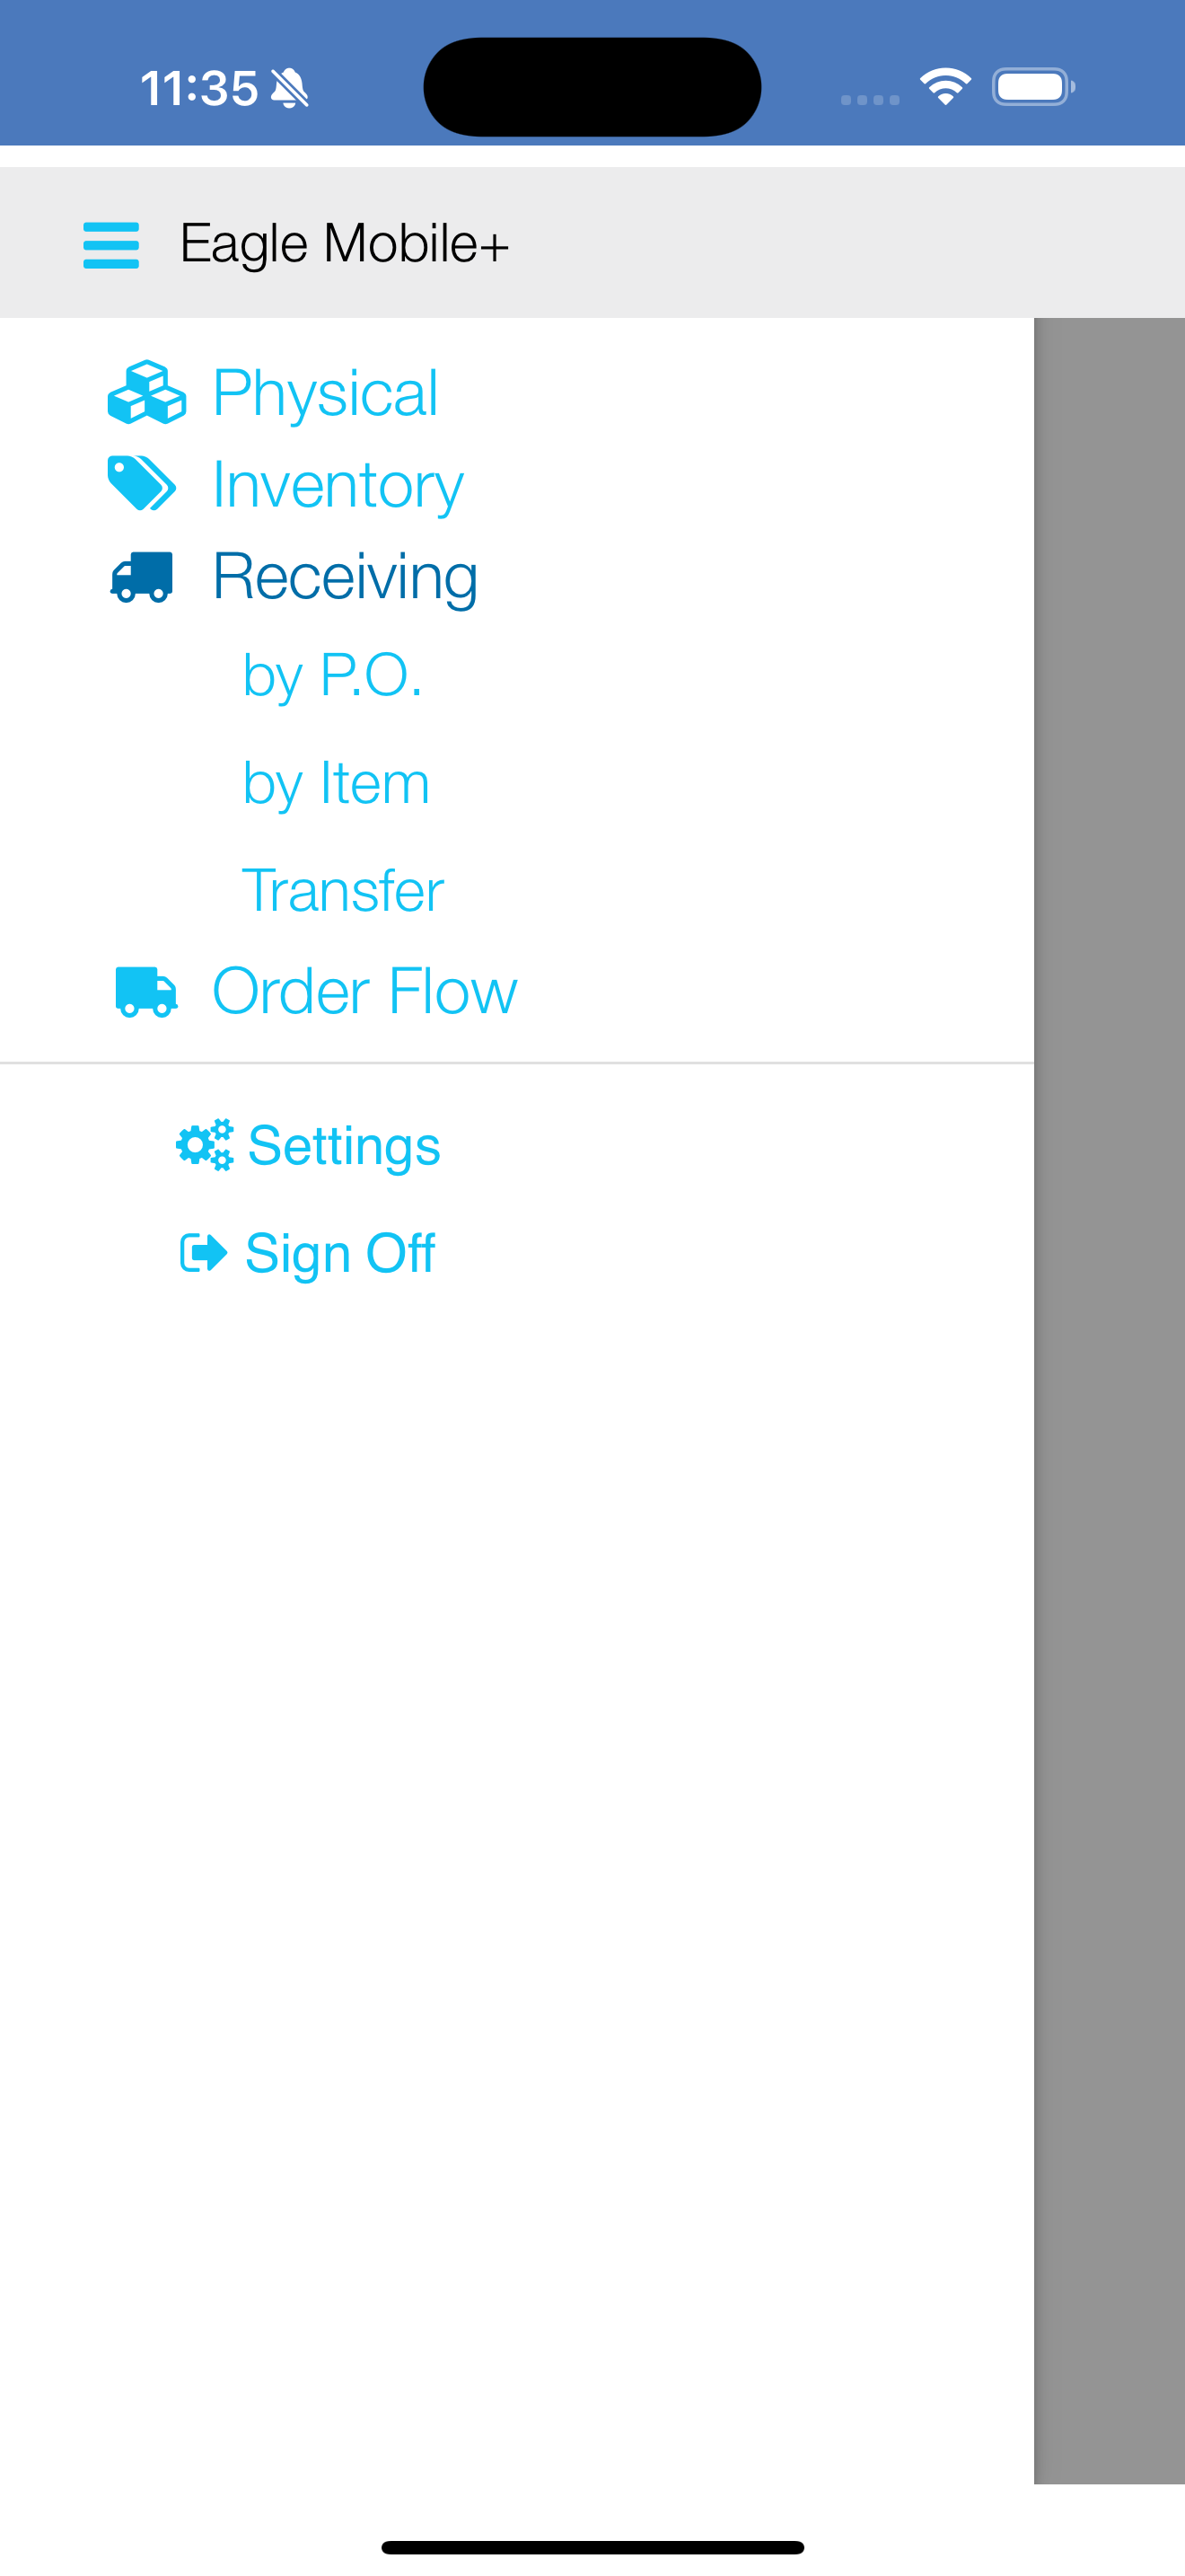
Task: Click the Inventory tags icon
Action: coord(142,483)
